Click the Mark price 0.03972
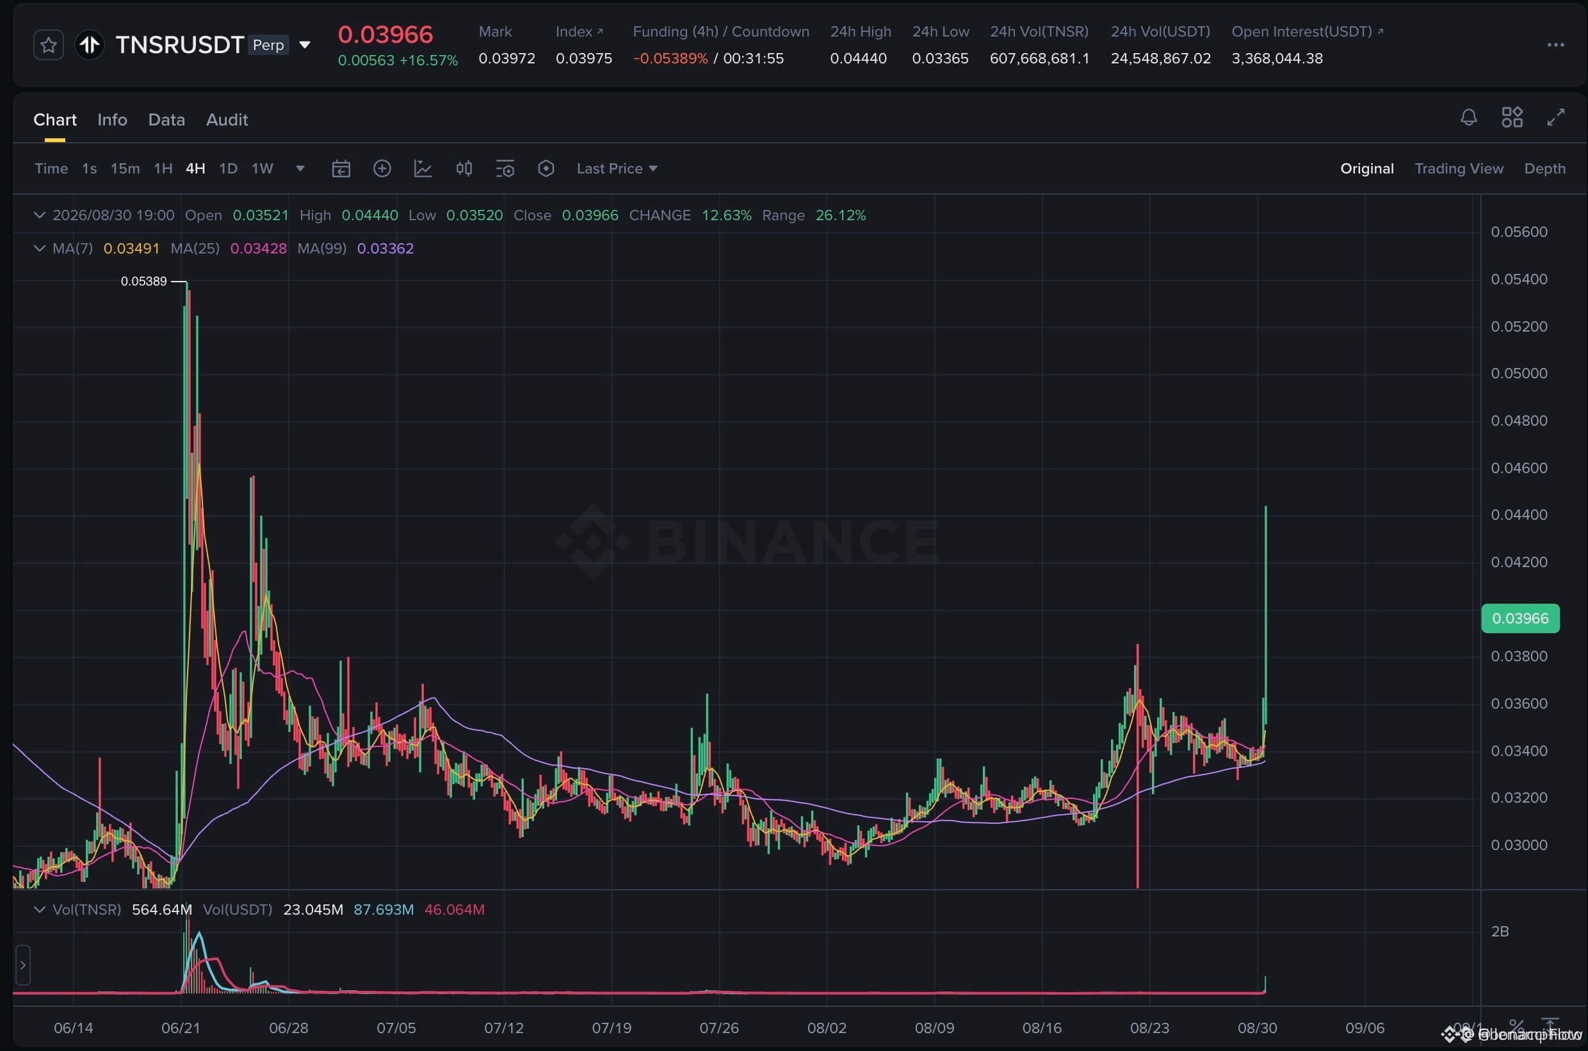This screenshot has height=1051, width=1588. pos(507,58)
